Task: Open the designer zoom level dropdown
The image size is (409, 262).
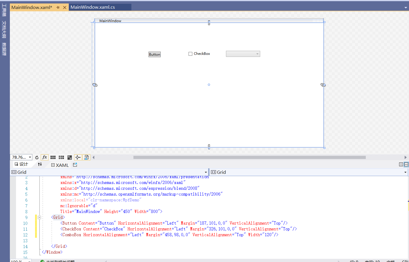Action: (x=30, y=157)
